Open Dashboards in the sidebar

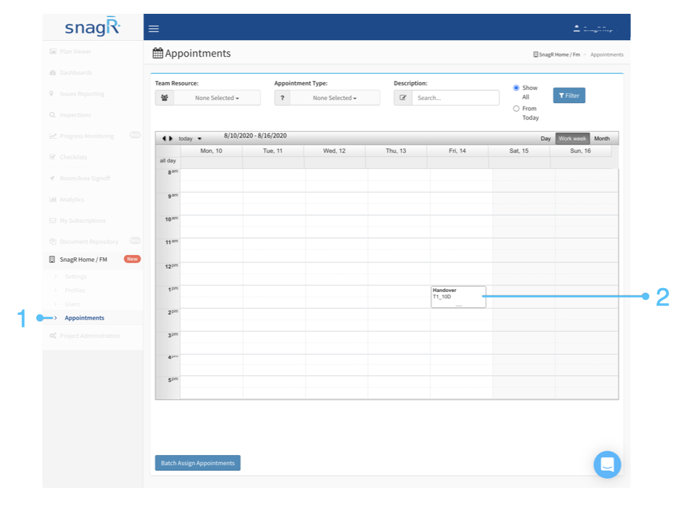click(76, 72)
